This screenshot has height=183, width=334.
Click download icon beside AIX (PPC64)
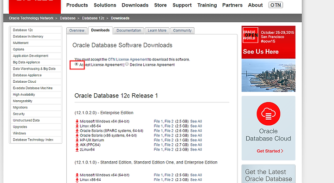77,145
